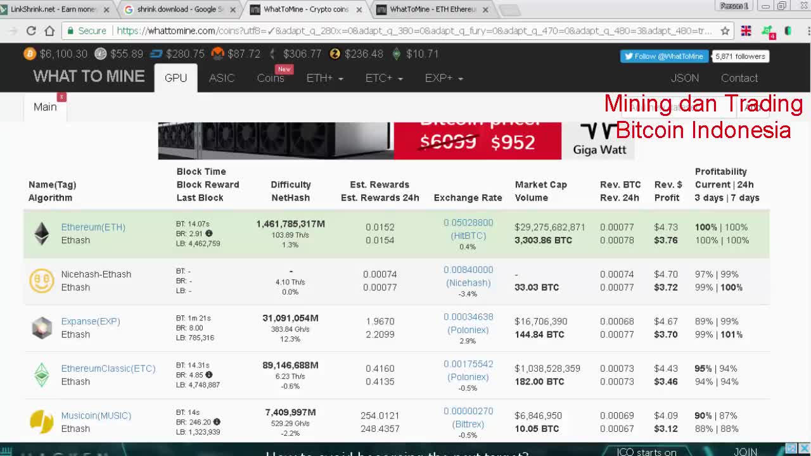Screen dimensions: 811x456
Task: Click the Ethereum Classic icon showing $10.71
Action: (397, 54)
